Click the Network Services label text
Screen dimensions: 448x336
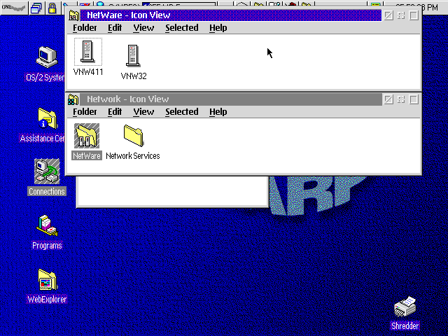(x=133, y=155)
